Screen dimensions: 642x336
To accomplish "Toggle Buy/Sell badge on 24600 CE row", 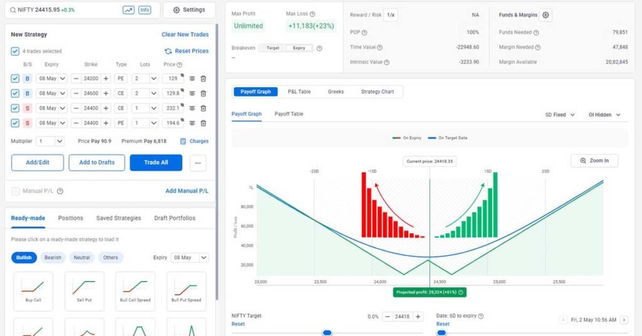I will click(x=28, y=93).
